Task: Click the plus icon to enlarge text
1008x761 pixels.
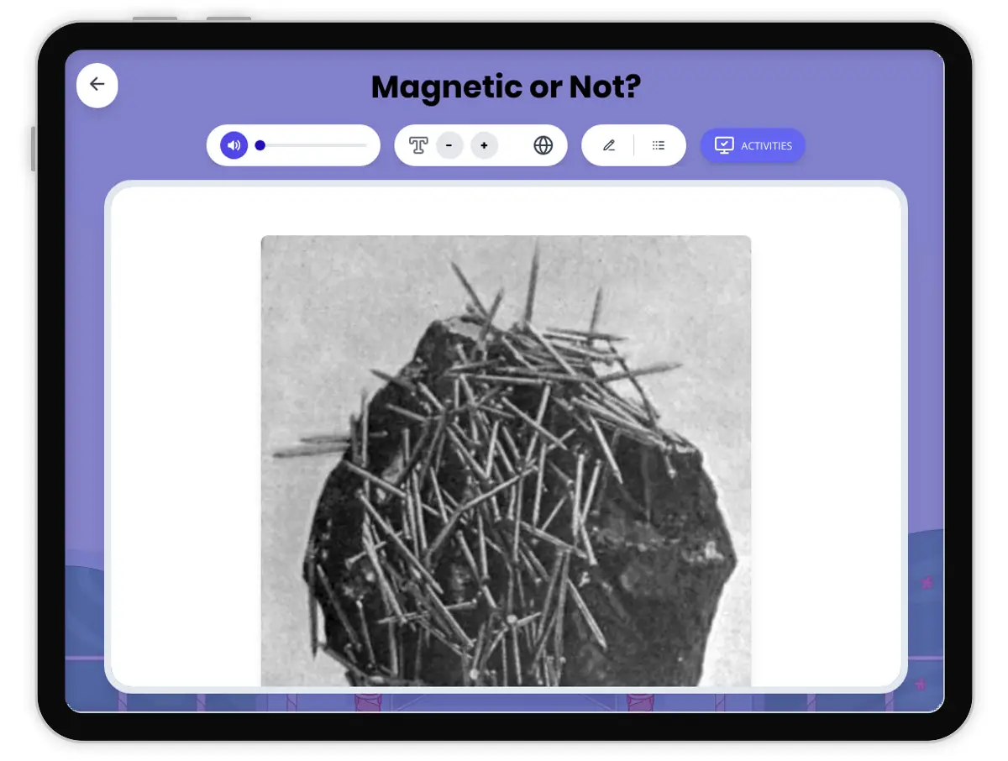Action: pyautogui.click(x=484, y=145)
